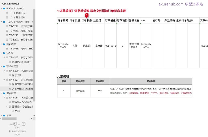This screenshot has height=137, width=208.
Task: Collapse the BK-6061 page arrow
Action: point(4,98)
